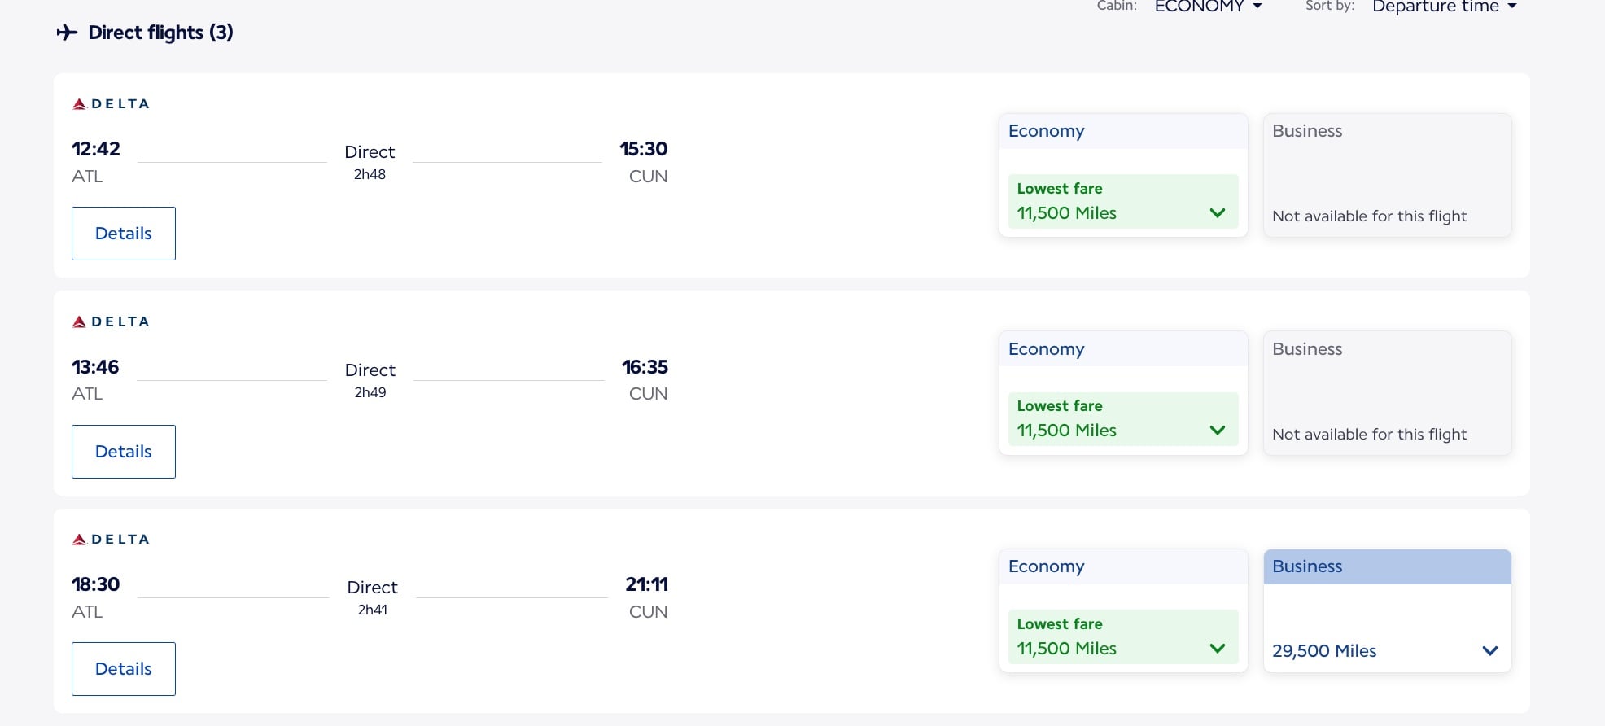Click the airplane icon beside Direct flights heading
This screenshot has width=1605, height=726.
coord(68,33)
